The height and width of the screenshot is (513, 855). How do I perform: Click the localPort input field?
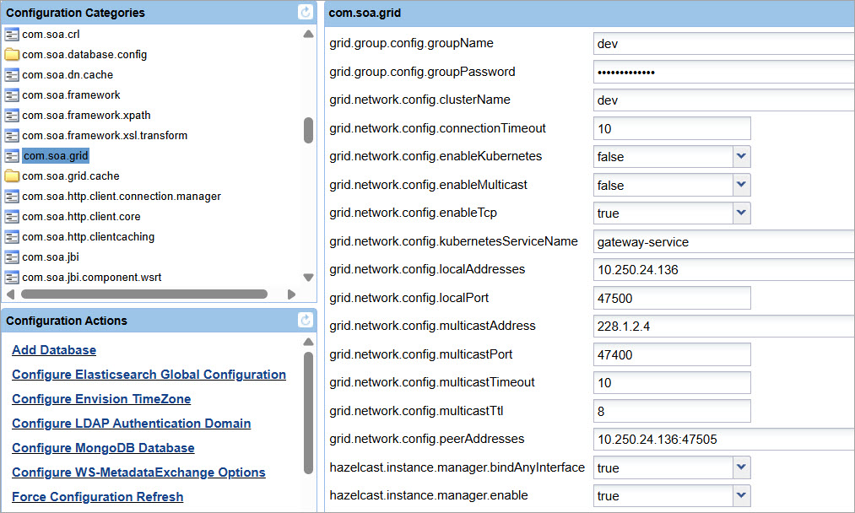(672, 298)
